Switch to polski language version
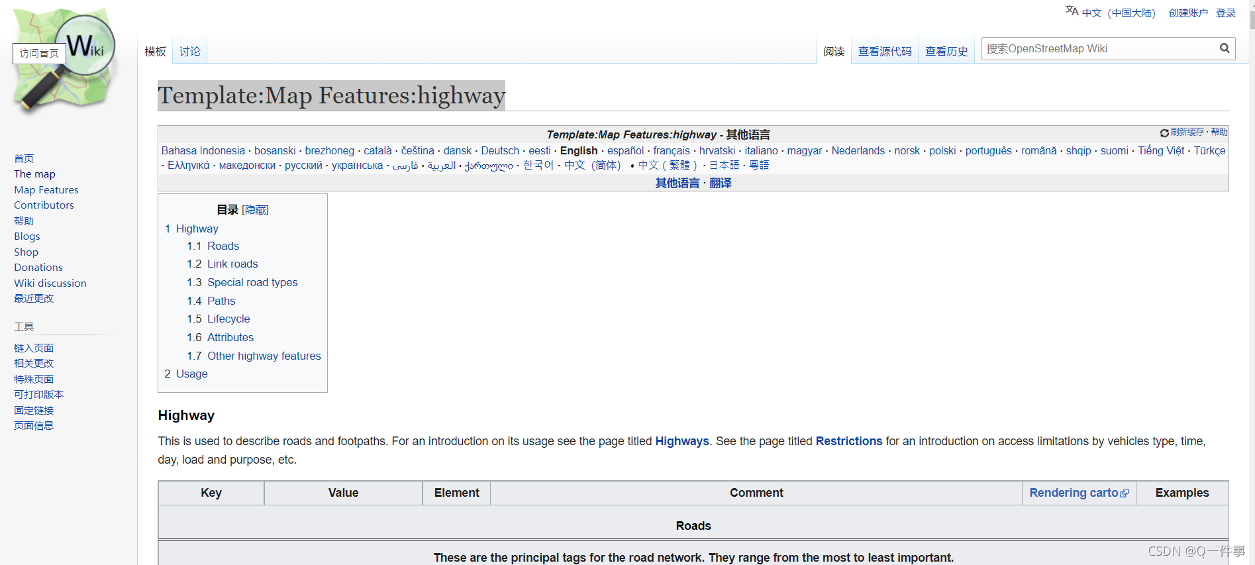 [942, 150]
